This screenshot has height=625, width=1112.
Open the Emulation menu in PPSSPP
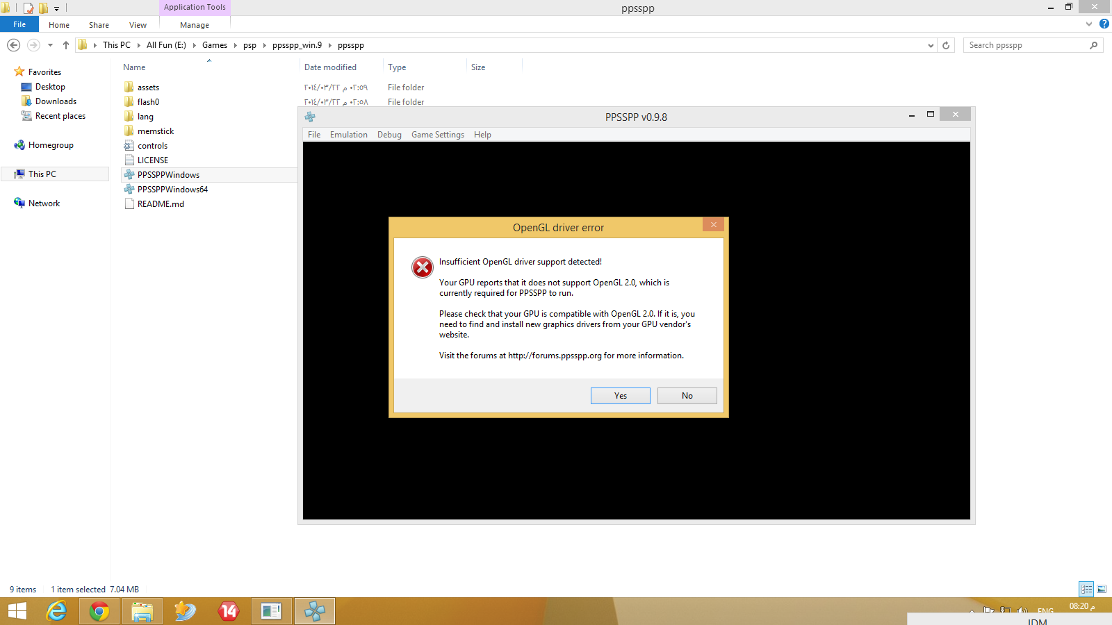point(348,135)
